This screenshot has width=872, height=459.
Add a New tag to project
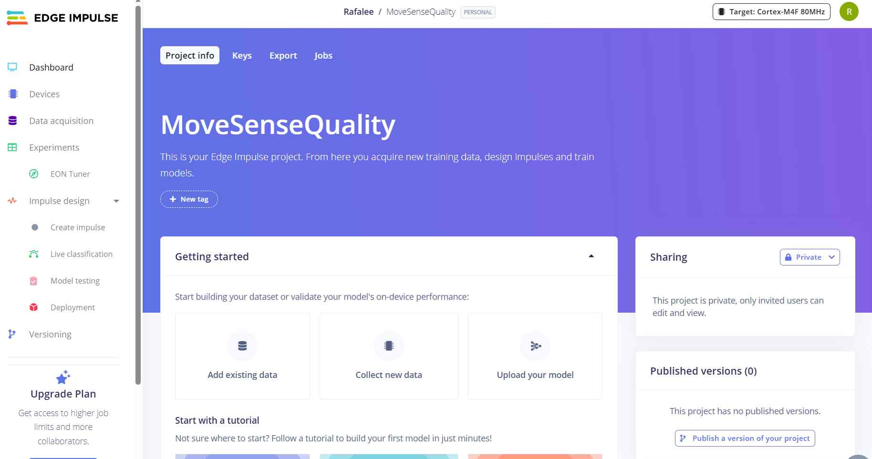click(189, 199)
